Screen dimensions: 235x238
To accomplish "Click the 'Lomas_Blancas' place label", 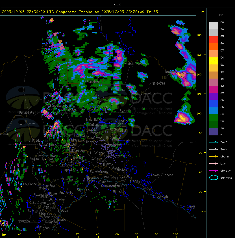I will [162, 175].
